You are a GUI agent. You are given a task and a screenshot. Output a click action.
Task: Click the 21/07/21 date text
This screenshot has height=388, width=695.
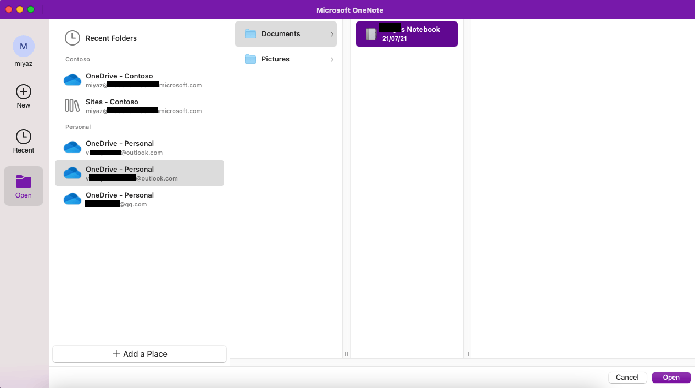tap(394, 38)
